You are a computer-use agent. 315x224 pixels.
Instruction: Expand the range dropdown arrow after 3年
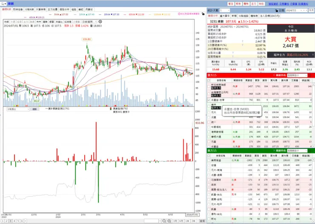click(198, 221)
